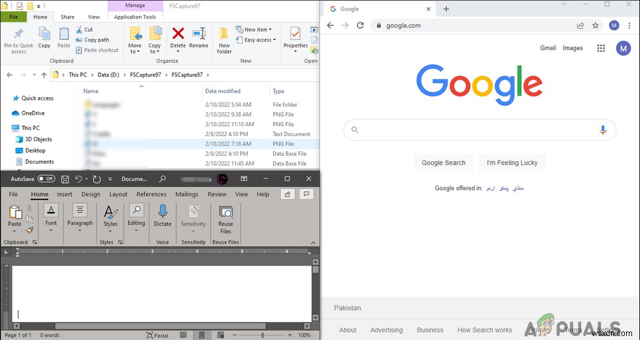Viewport: 640px width, 340px height.
Task: Open the Share tab in File Explorer
Action: pos(67,17)
